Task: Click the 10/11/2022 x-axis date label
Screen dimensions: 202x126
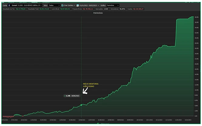Action: point(150,120)
